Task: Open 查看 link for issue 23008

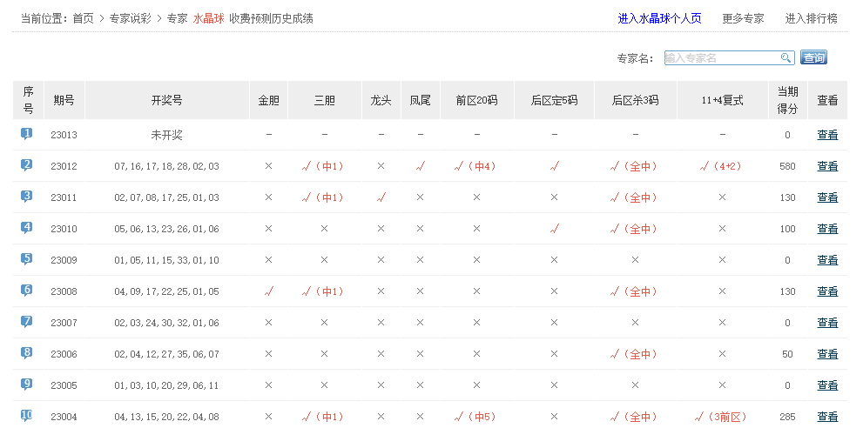Action: click(827, 291)
